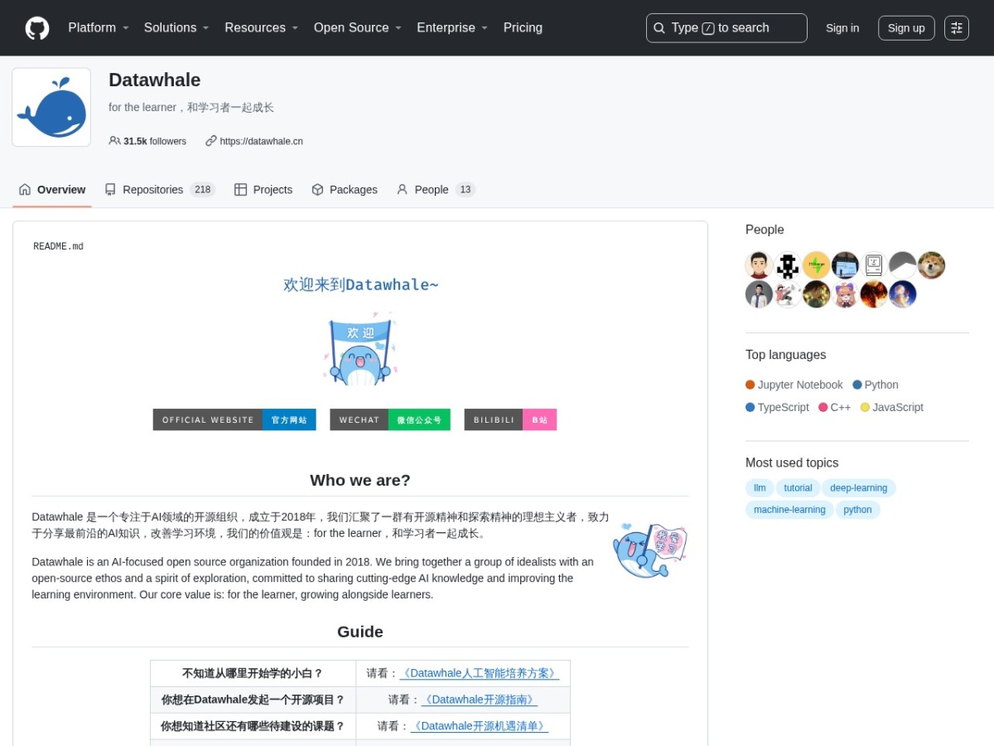Image resolution: width=994 pixels, height=746 pixels.
Task: Open the first member avatar with red tie
Action: click(759, 265)
